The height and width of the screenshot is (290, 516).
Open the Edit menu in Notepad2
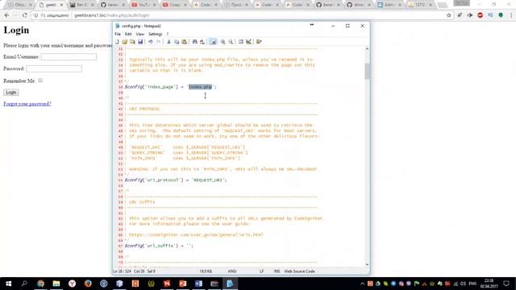(128, 34)
